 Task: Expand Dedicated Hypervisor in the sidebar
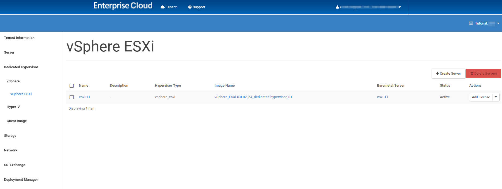click(x=21, y=67)
